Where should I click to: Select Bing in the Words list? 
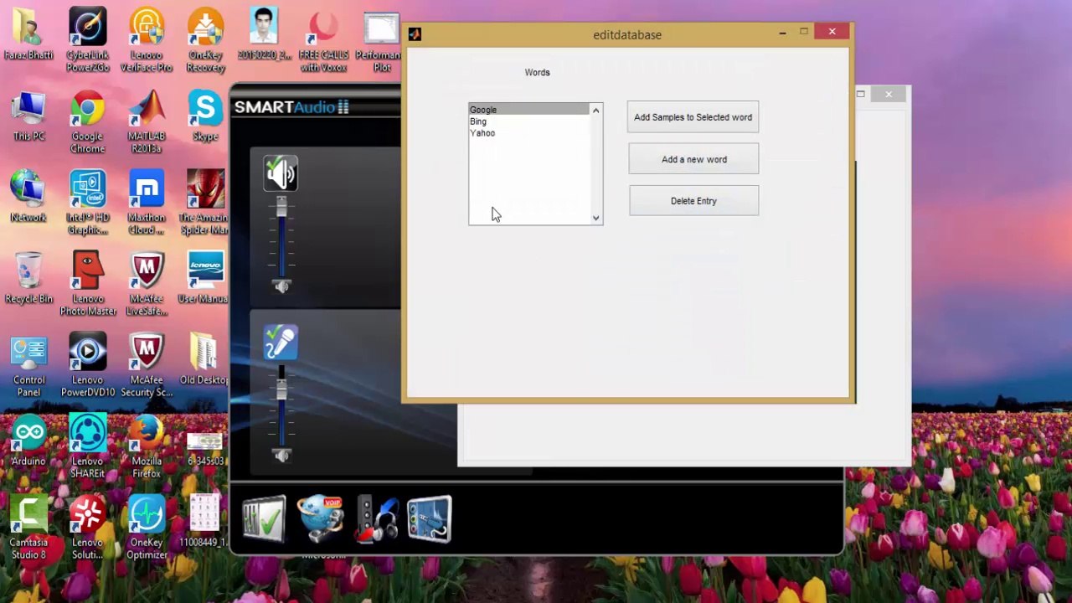[x=528, y=121]
